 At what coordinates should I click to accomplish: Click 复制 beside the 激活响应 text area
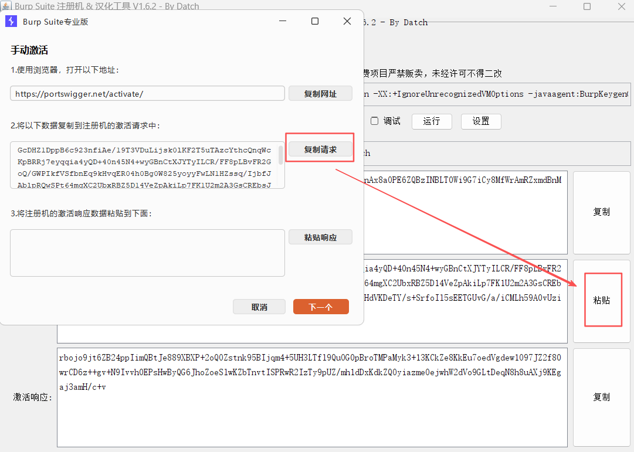click(x=602, y=397)
